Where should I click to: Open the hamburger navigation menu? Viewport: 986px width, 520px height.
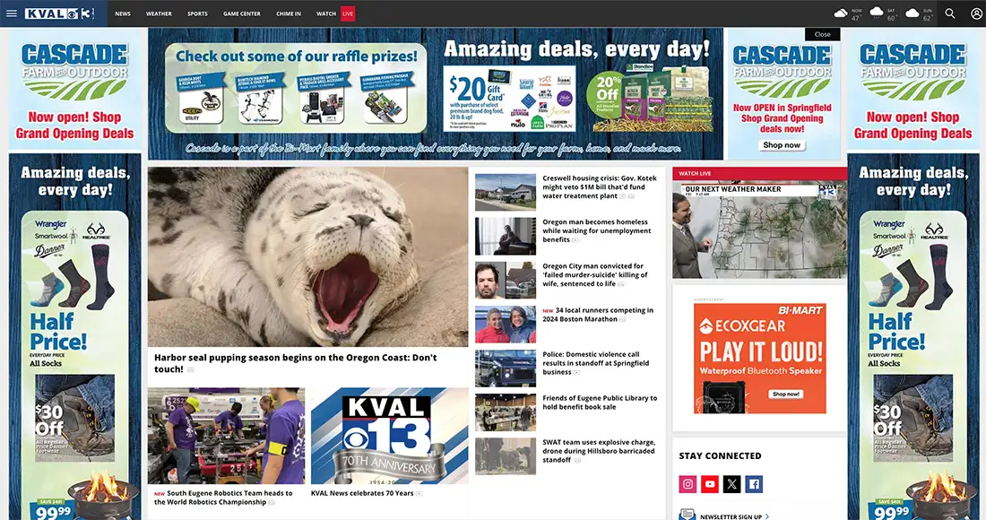(x=12, y=13)
